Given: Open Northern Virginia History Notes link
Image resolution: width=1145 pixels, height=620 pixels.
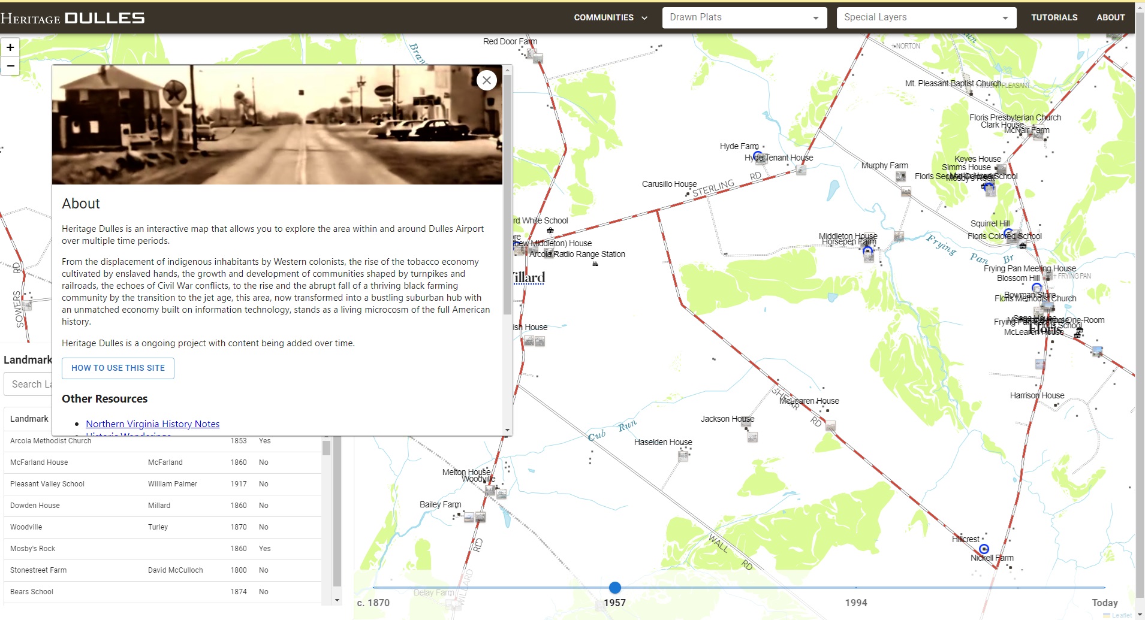Looking at the screenshot, I should coord(152,424).
